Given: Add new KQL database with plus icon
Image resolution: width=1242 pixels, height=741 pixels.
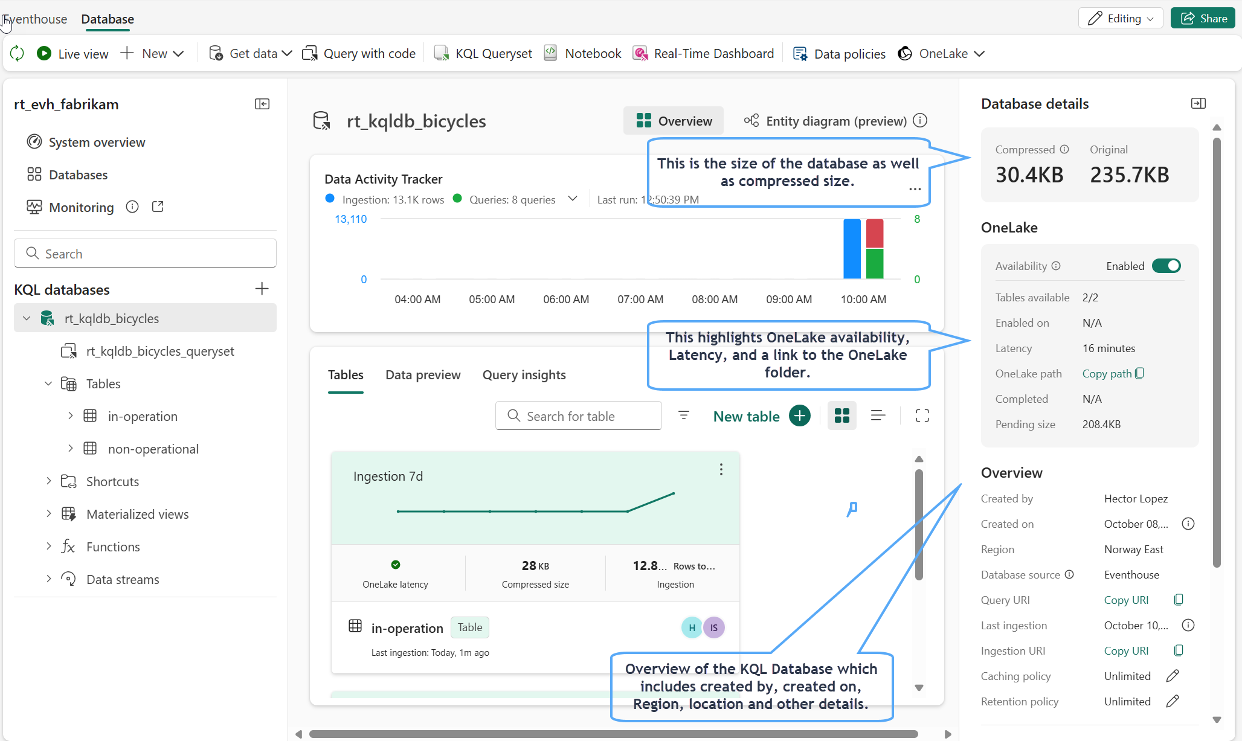Looking at the screenshot, I should click(x=262, y=289).
